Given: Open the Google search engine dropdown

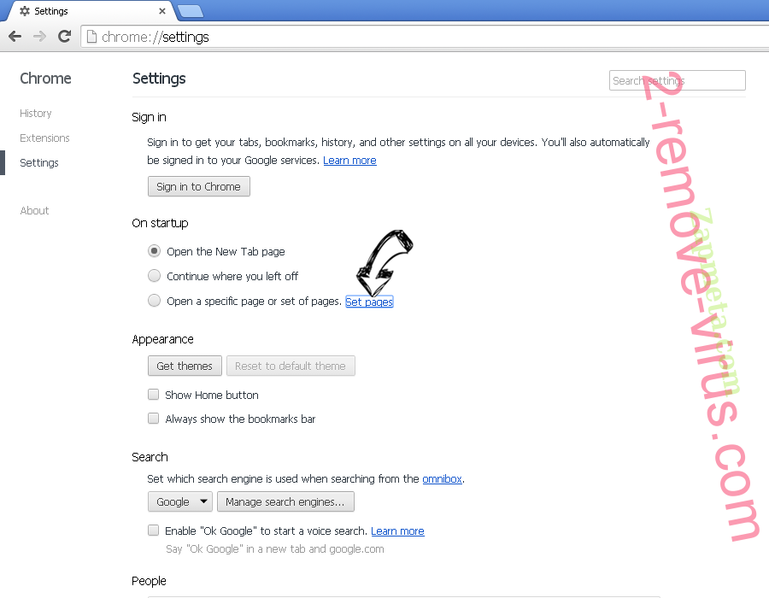Looking at the screenshot, I should [180, 501].
